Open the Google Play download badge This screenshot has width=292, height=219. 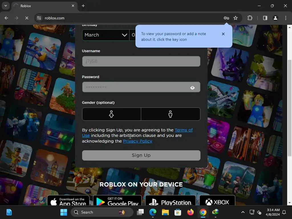[x=117, y=200]
